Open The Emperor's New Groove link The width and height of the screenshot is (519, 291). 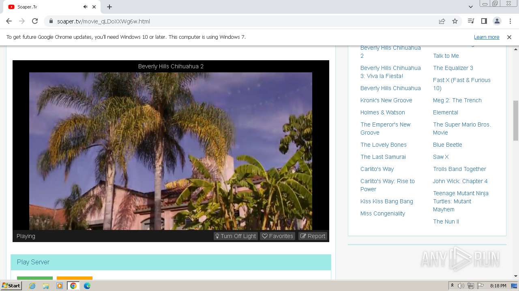(386, 129)
